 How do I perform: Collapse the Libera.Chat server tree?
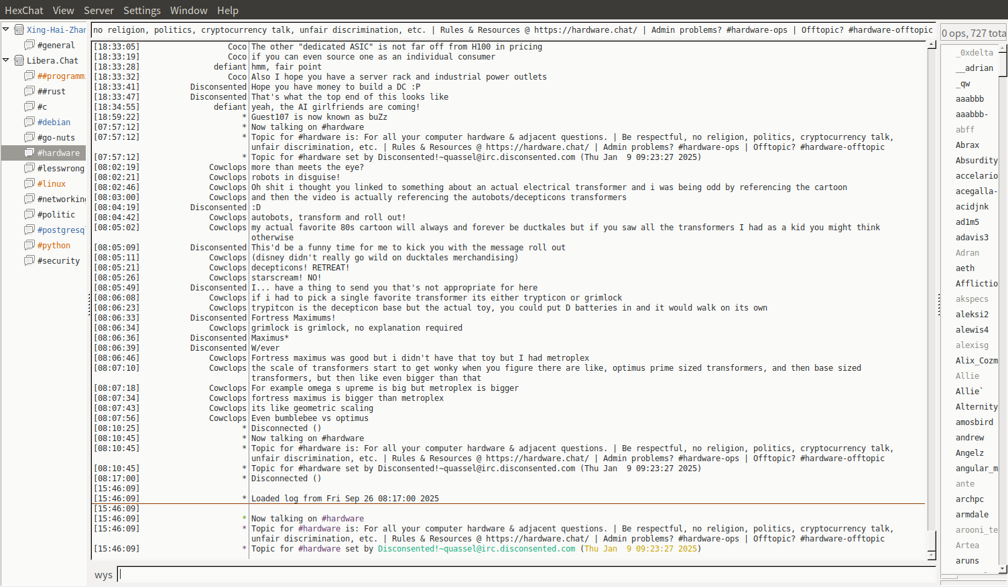pos(7,60)
